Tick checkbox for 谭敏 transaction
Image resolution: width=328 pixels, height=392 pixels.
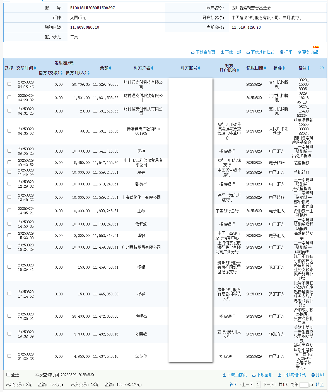pyautogui.click(x=9, y=235)
